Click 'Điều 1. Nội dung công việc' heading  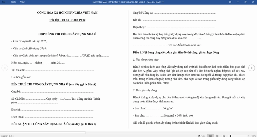pyautogui.click(x=176, y=53)
